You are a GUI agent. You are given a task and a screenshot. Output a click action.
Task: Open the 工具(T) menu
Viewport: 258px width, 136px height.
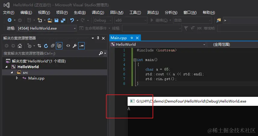click(135, 13)
